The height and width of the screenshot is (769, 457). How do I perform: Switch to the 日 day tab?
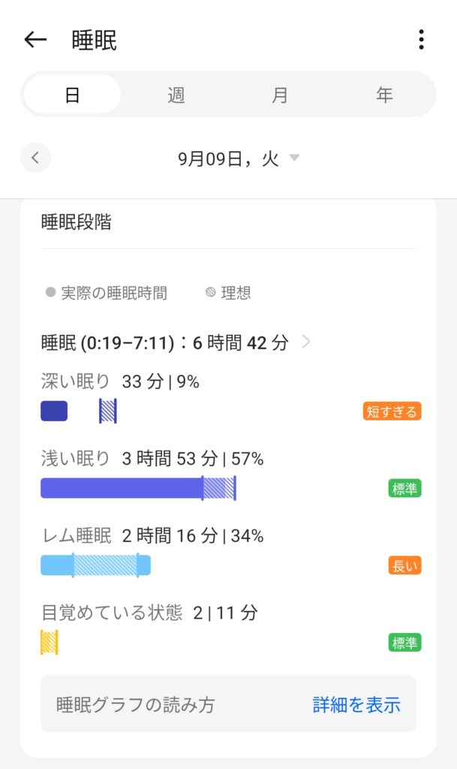72,95
